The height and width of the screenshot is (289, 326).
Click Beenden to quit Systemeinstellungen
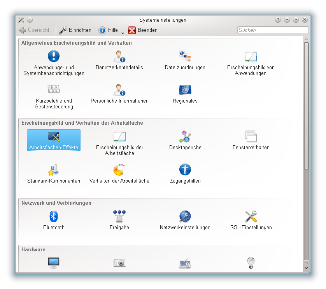[x=143, y=30]
